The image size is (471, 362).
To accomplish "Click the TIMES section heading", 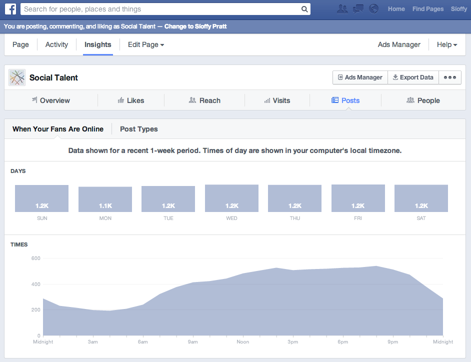I will [19, 244].
